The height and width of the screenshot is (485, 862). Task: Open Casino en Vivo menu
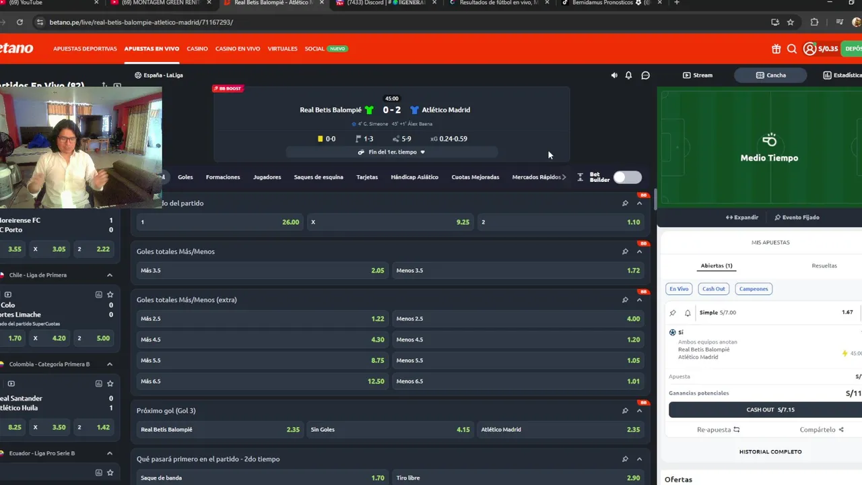click(x=238, y=48)
